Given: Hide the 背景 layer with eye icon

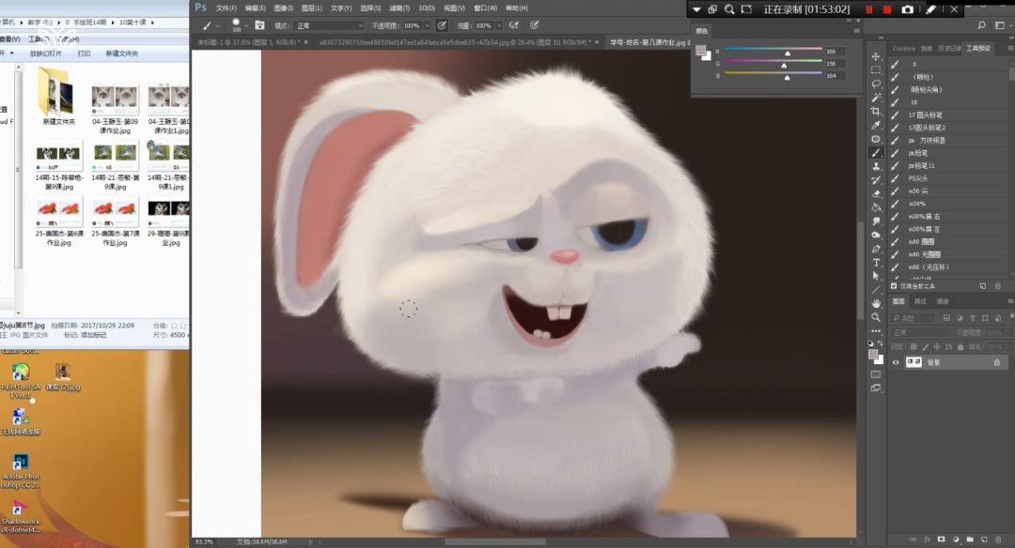Looking at the screenshot, I should [x=896, y=362].
